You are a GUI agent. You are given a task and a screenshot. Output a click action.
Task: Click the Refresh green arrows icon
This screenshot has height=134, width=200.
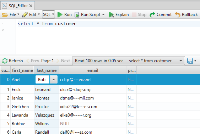click(x=5, y=61)
